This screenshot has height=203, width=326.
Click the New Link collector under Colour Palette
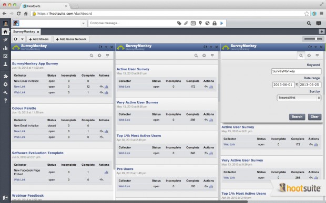[20, 131]
